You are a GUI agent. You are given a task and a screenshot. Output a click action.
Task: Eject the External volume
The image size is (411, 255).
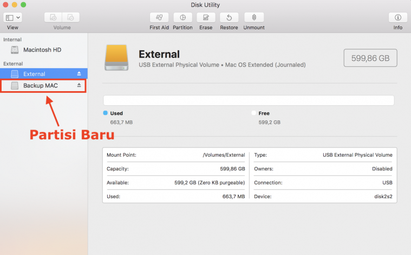click(79, 74)
